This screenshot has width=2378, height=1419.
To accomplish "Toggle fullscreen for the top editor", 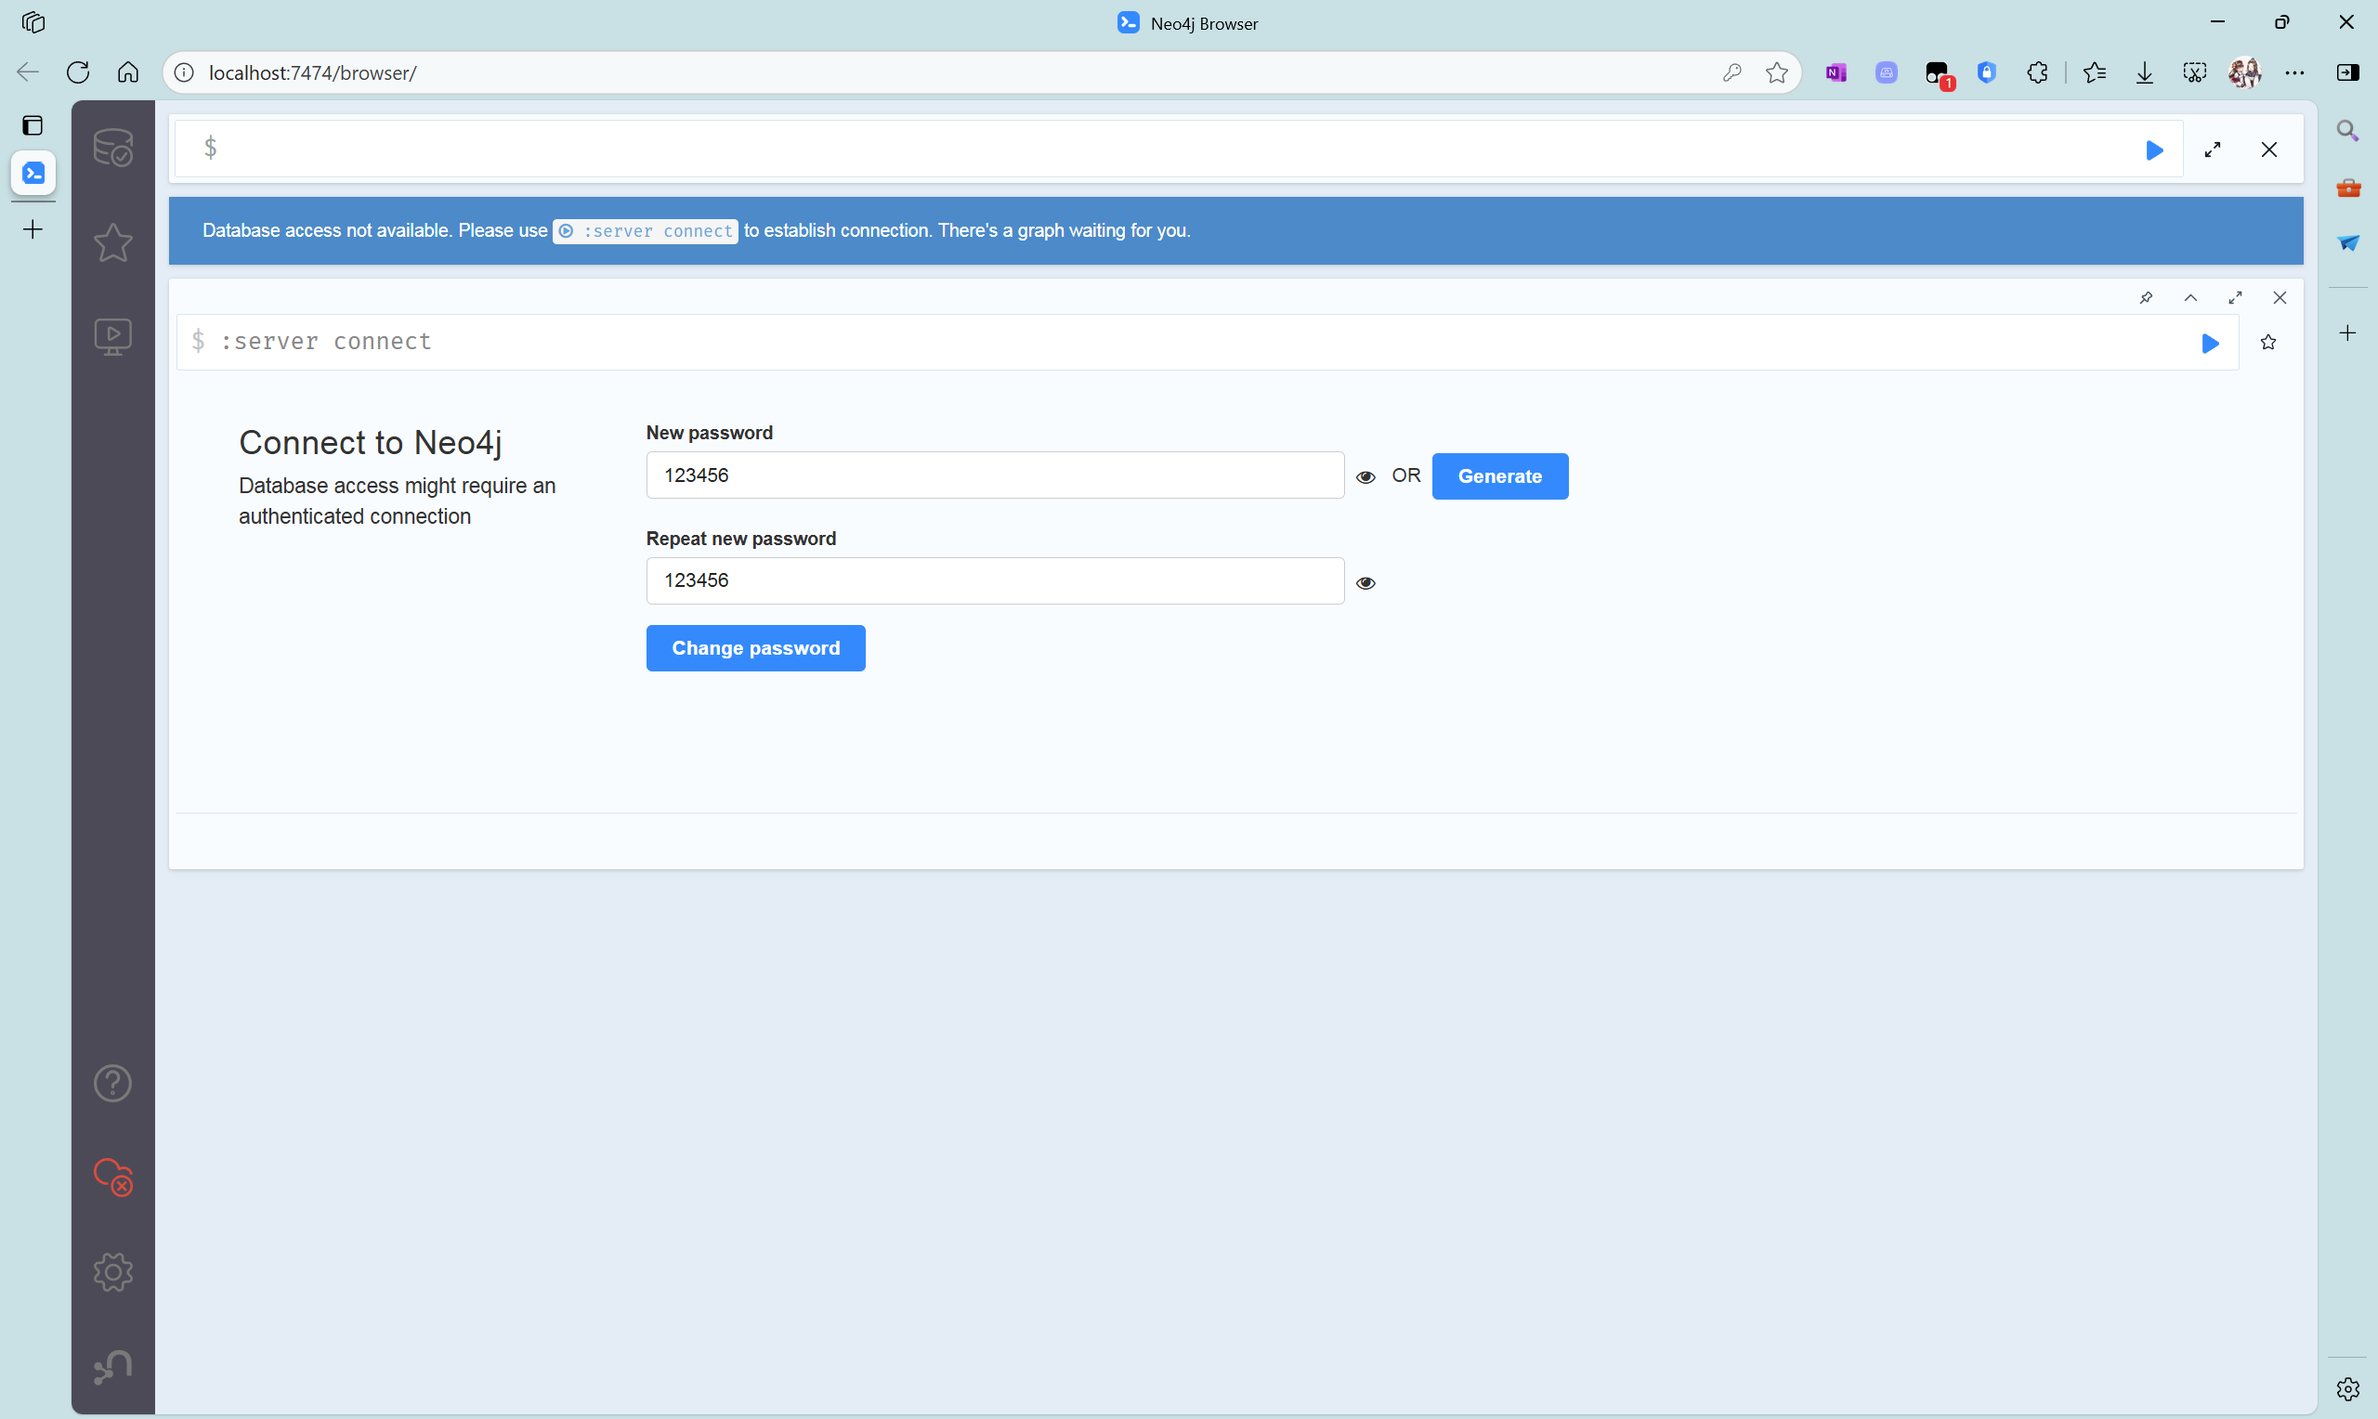I will (x=2213, y=150).
